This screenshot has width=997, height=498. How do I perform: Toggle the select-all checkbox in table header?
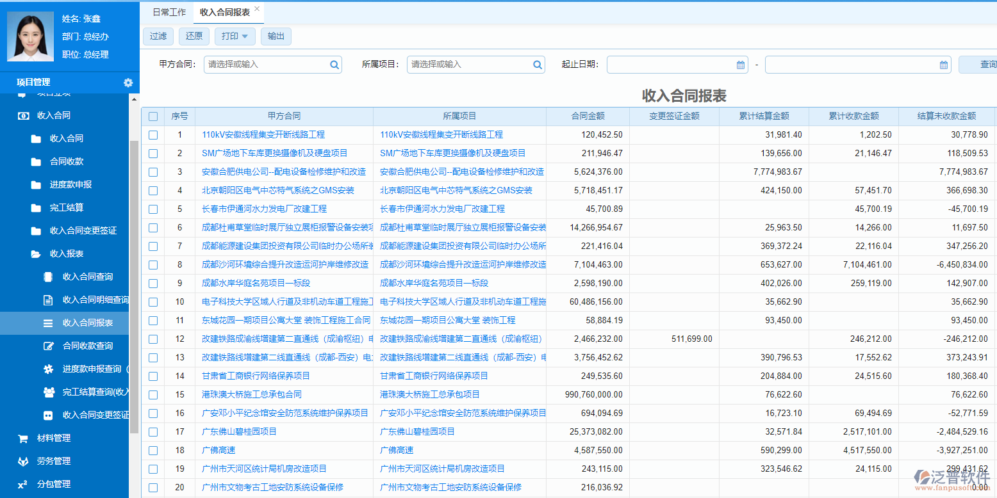[x=152, y=116]
